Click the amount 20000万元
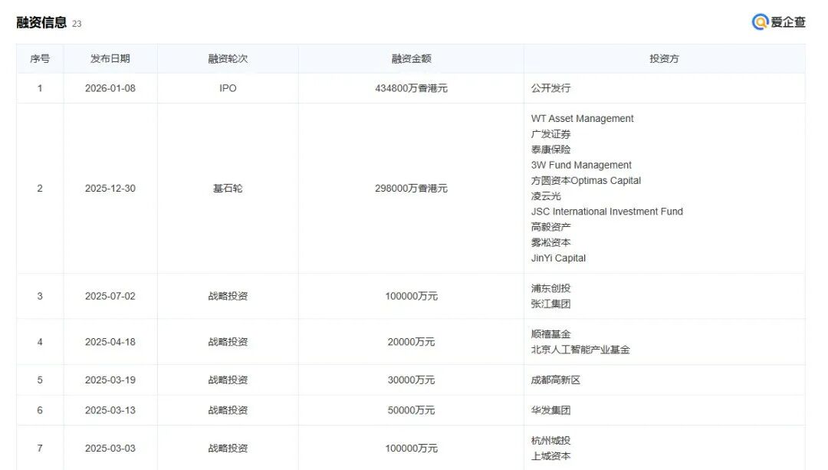The width and height of the screenshot is (828, 470). point(412,342)
